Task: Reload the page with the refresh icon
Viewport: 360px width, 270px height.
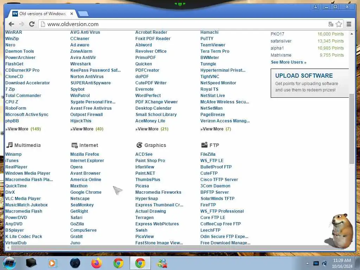Action: click(32, 24)
